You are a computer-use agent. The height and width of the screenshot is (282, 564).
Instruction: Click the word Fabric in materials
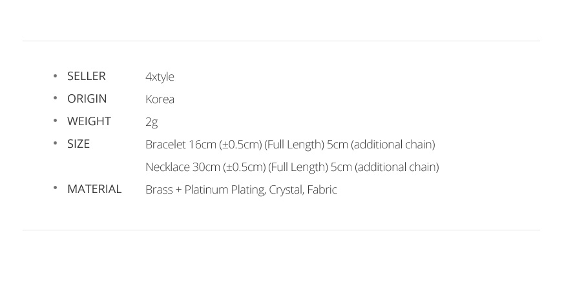[322, 190]
